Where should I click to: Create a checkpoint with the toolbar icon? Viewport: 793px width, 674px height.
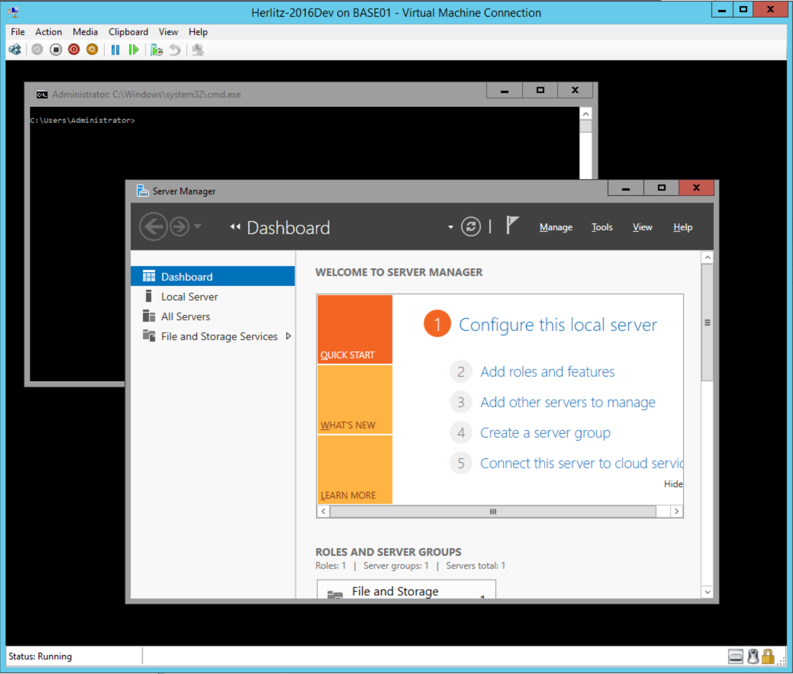pos(156,50)
